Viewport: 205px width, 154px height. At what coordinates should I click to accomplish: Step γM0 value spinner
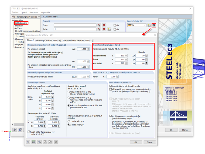(88, 49)
